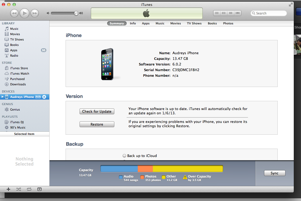Expand Audreys iPhone disclosure triangle
301x201 pixels.
tap(2, 97)
